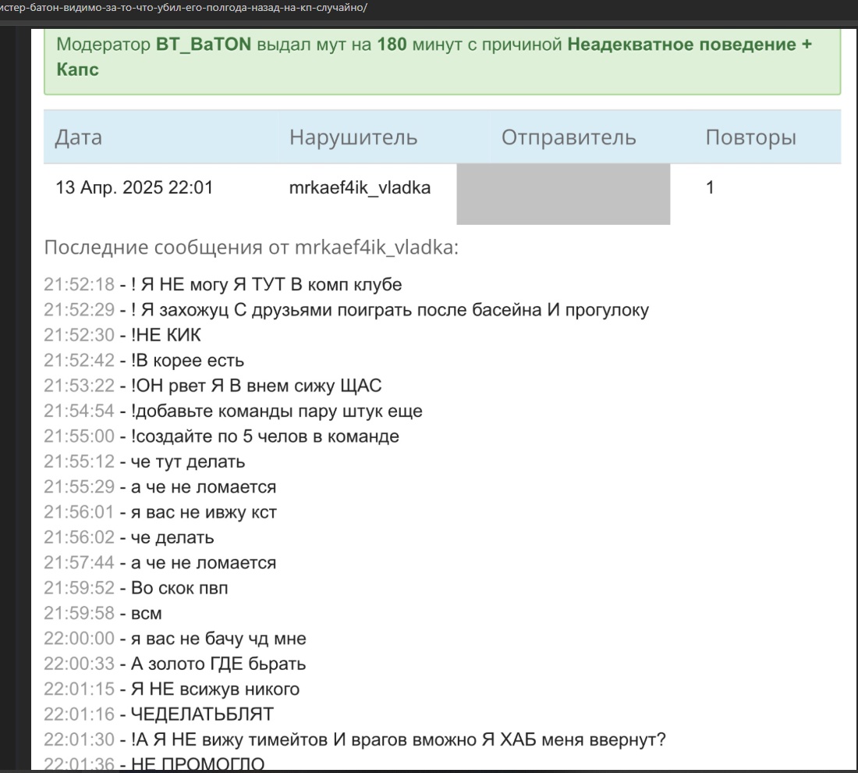This screenshot has width=858, height=773.
Task: Click moderator name BT_BaTON in the banner
Action: point(204,45)
